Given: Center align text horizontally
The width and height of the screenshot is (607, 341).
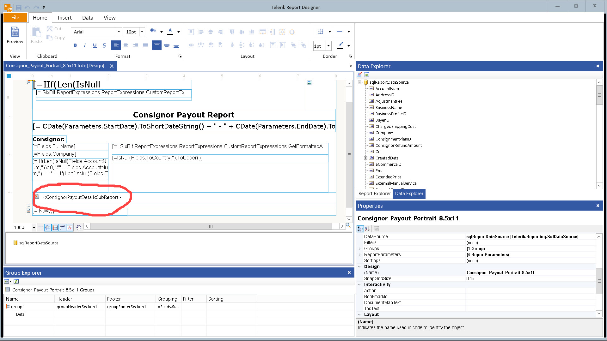Looking at the screenshot, I should pos(126,45).
